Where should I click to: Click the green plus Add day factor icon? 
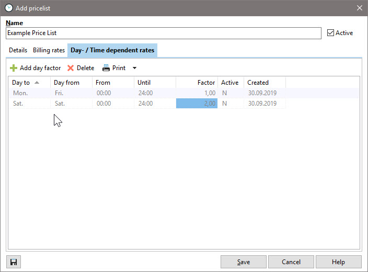pyautogui.click(x=14, y=68)
